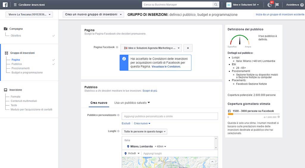This screenshot has width=305, height=168.
Task: Click Inizia da un gruppo di inserzioni esistente
Action: pyautogui.click(x=280, y=15)
